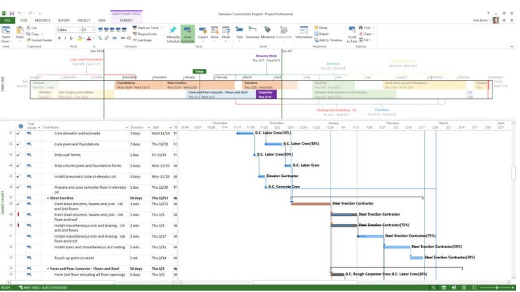Screen dimensions: 520x292
Task: Click the zoom slider in status bar
Action: click(497, 287)
